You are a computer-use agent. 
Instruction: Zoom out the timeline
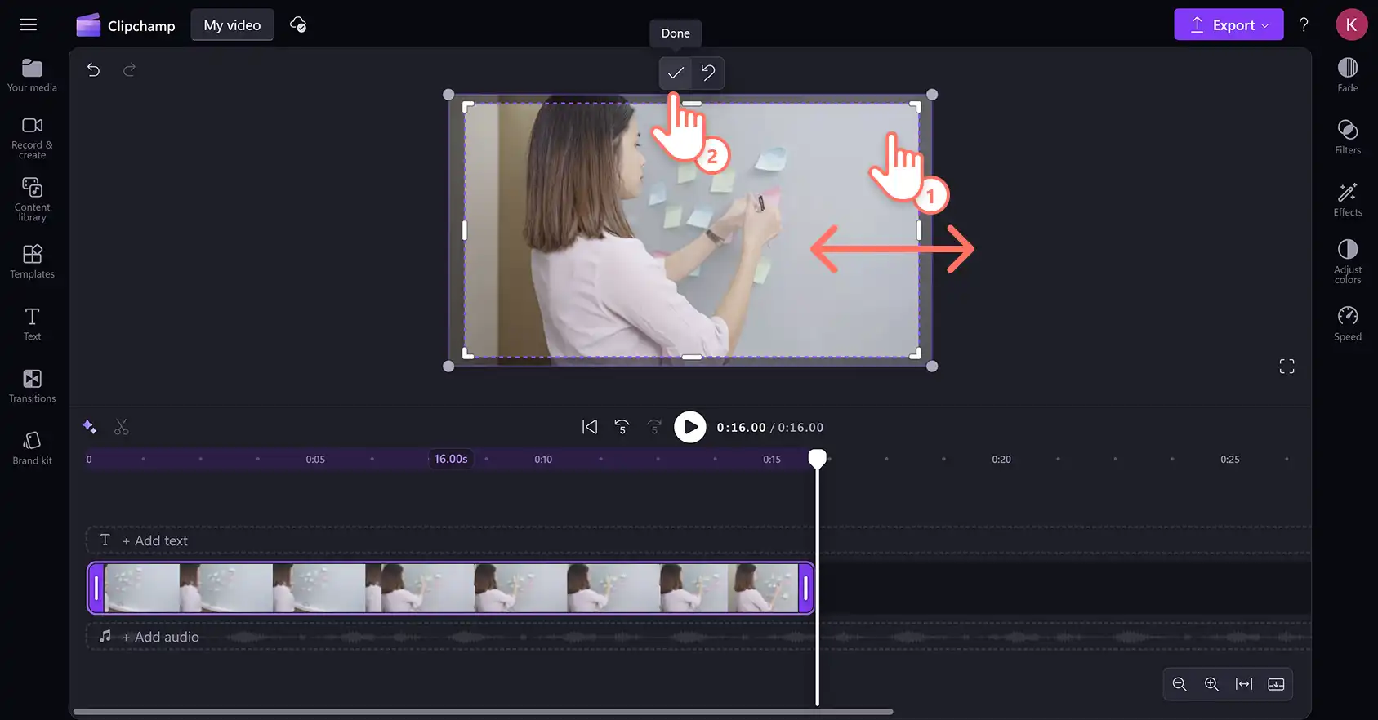[x=1180, y=684]
